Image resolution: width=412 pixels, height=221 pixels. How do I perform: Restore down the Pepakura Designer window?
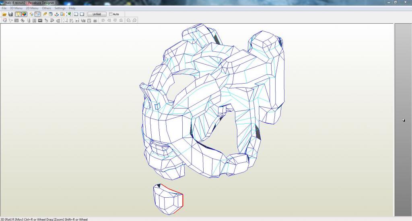click(396, 2)
